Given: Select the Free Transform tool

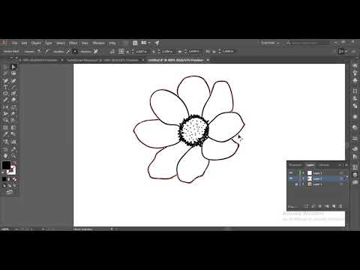Looking at the screenshot, I should click(13, 114).
